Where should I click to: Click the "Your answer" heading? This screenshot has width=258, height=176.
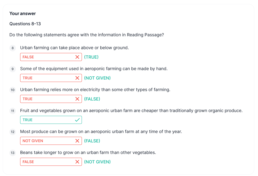pyautogui.click(x=23, y=13)
